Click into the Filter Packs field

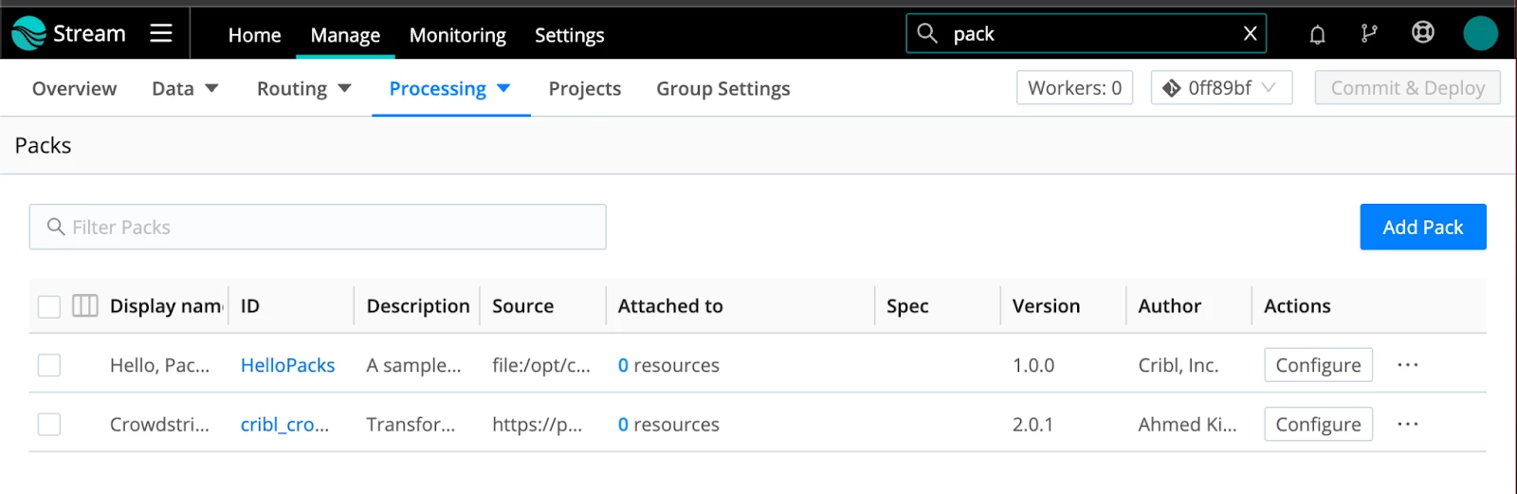point(318,228)
